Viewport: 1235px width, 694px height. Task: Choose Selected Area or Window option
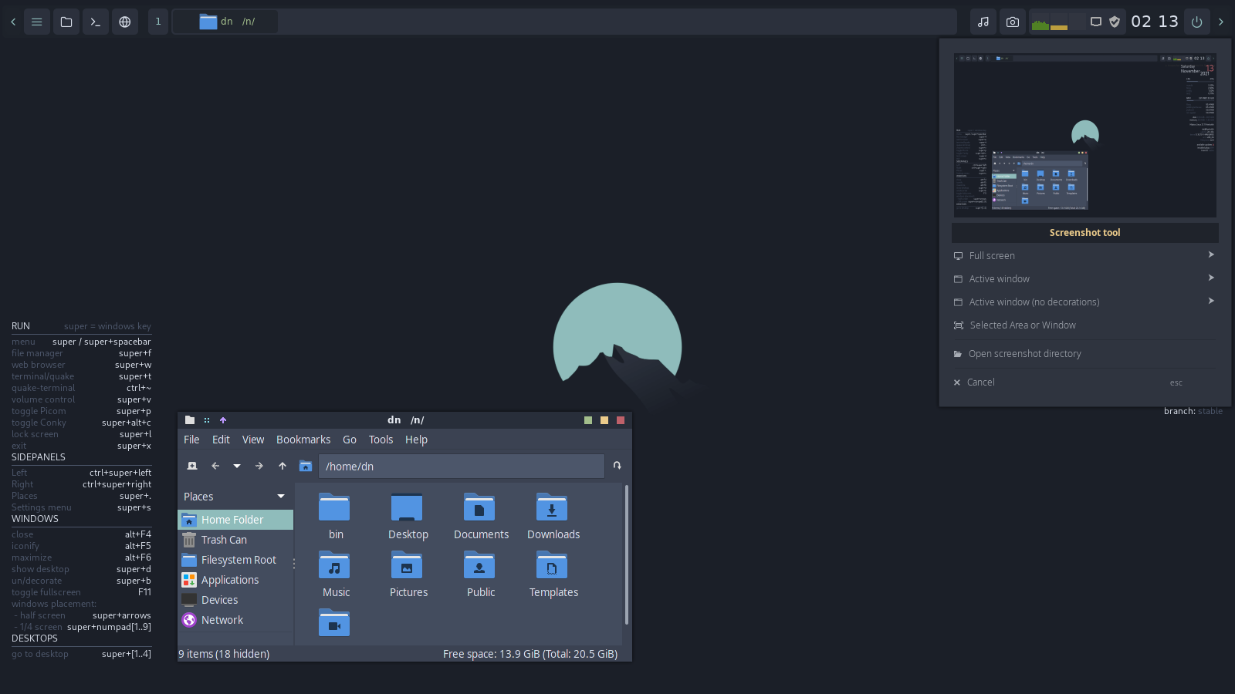click(x=1022, y=325)
